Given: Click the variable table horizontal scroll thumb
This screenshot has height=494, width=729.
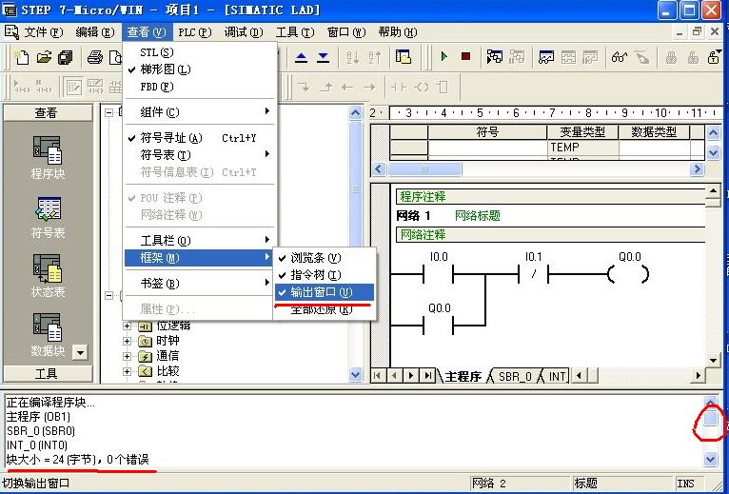Looking at the screenshot, I should pos(424,168).
